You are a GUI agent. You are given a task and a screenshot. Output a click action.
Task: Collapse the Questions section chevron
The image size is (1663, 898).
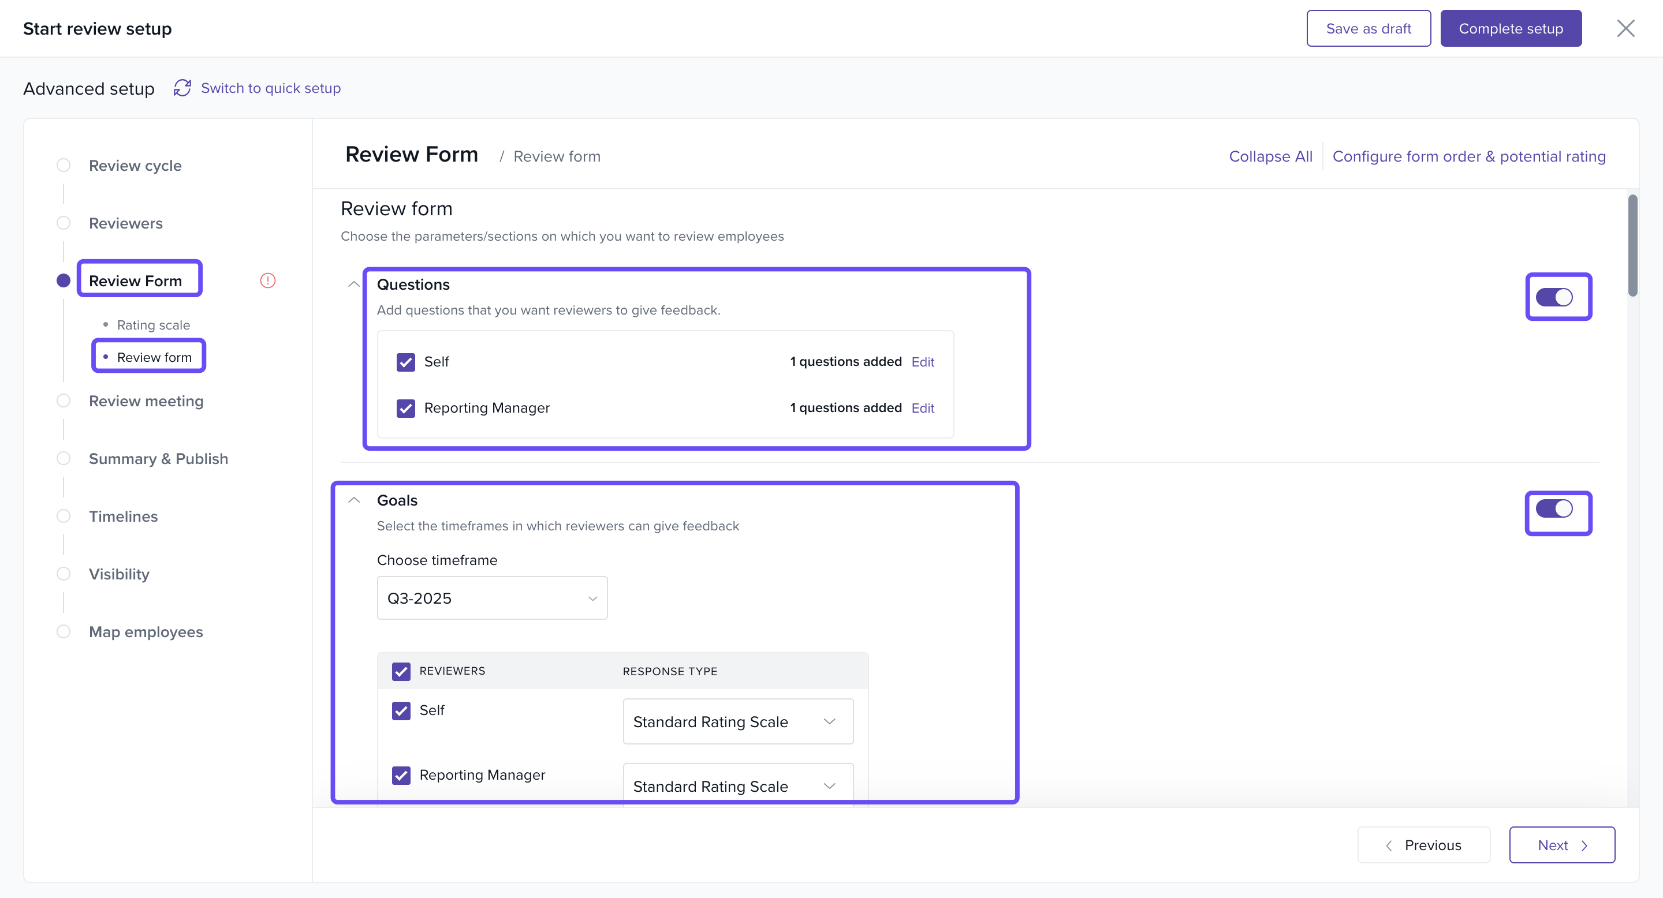pyautogui.click(x=354, y=284)
